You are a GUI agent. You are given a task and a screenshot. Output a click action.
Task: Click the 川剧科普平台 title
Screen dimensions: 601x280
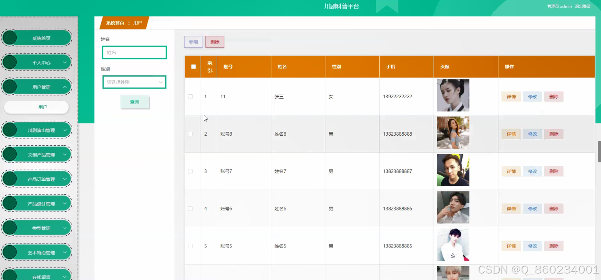[x=342, y=6]
